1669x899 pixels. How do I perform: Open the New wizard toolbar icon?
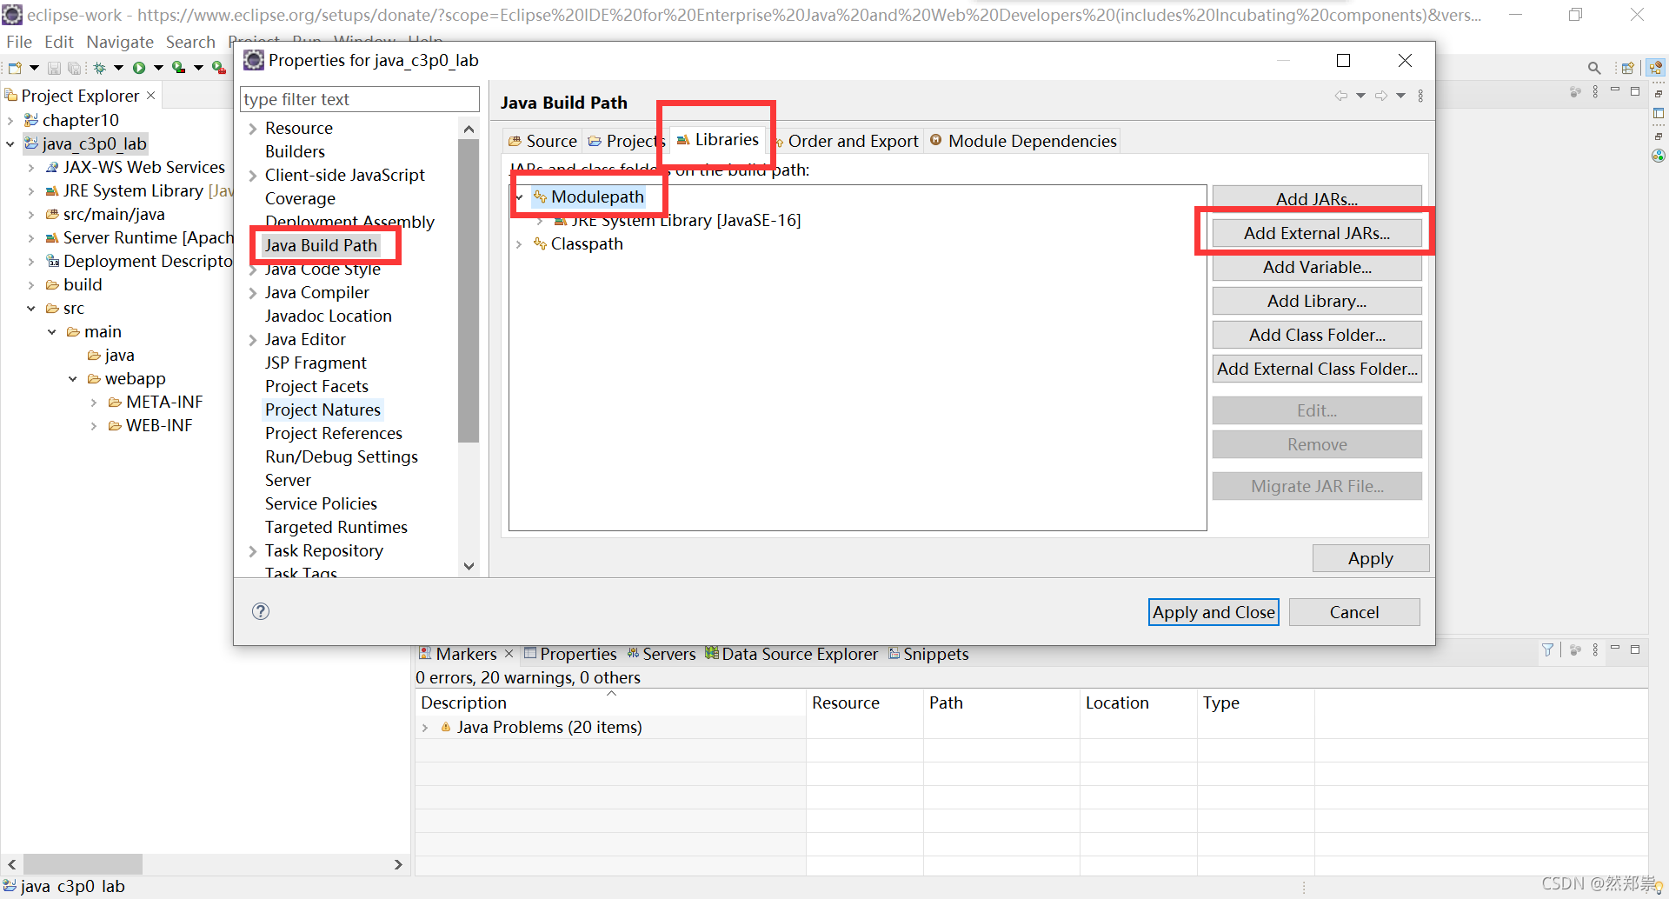click(x=15, y=68)
